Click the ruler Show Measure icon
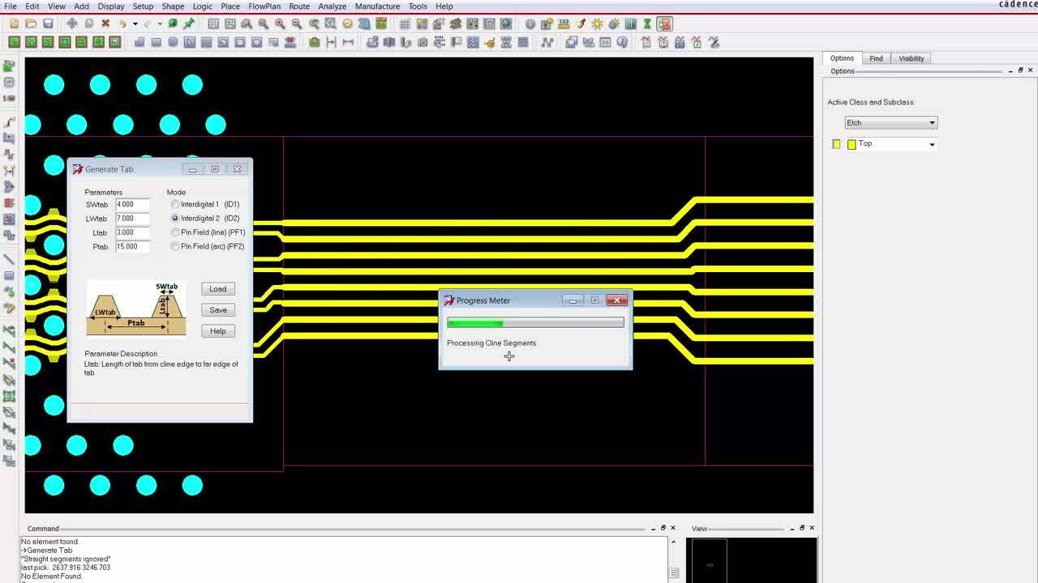 (564, 23)
